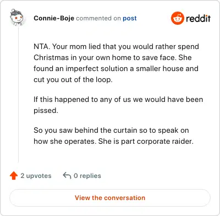Click the grey "commented on" text
Viewport: 220px width, 216px height.
(98, 18)
